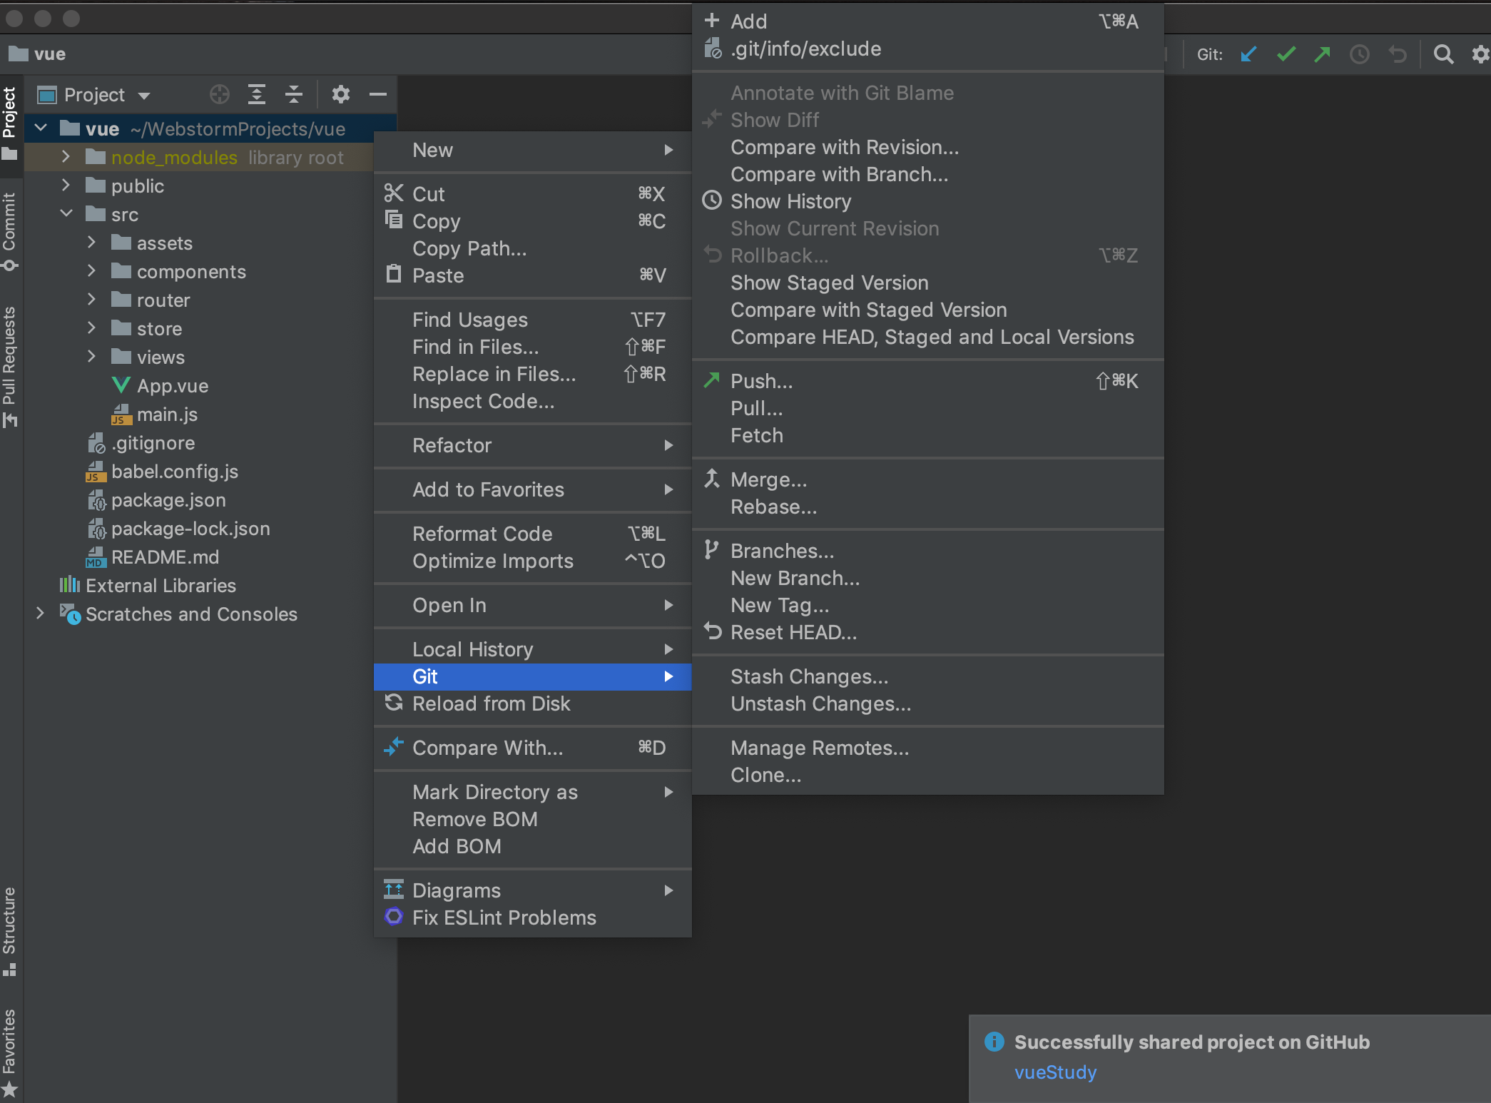
Task: Expand the node_modules folder
Action: 66,157
